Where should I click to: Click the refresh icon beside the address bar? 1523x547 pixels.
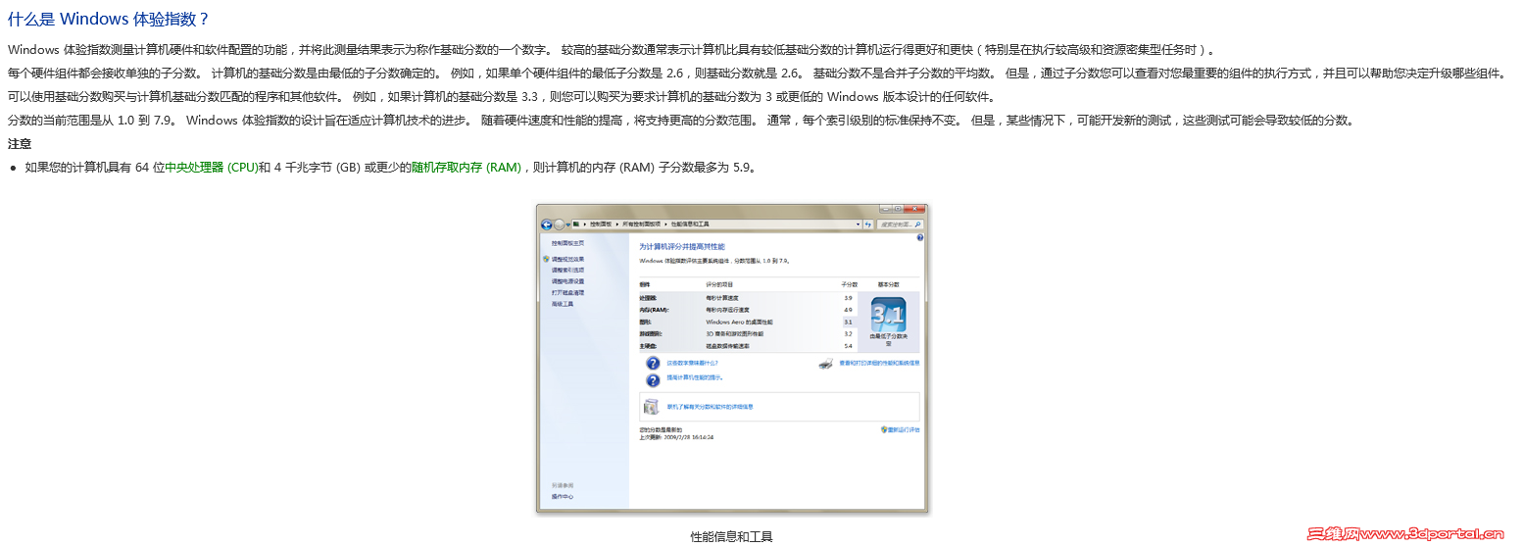pyautogui.click(x=868, y=224)
